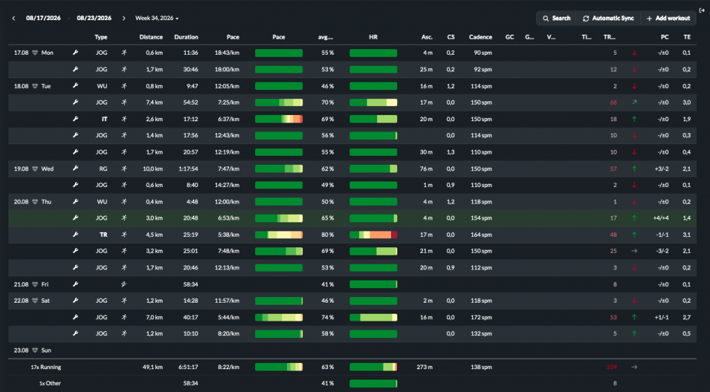The width and height of the screenshot is (710, 392).
Task: Click the Duration column header
Action: coord(186,37)
